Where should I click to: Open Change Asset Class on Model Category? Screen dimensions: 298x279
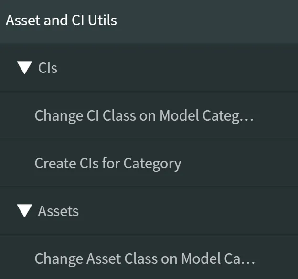(x=145, y=258)
